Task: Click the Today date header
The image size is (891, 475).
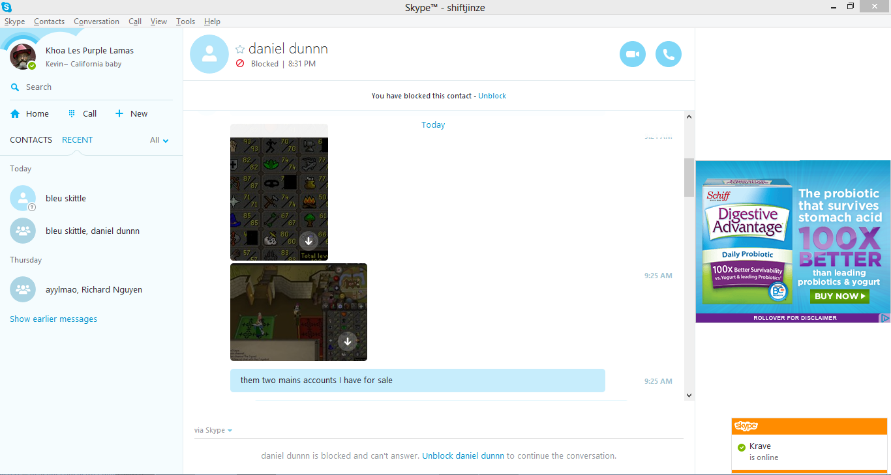Action: pyautogui.click(x=433, y=125)
